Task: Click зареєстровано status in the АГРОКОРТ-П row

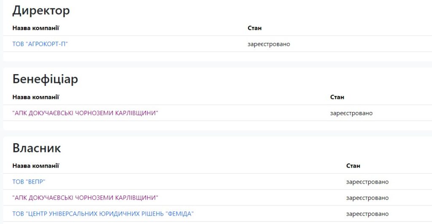Action: click(x=269, y=44)
